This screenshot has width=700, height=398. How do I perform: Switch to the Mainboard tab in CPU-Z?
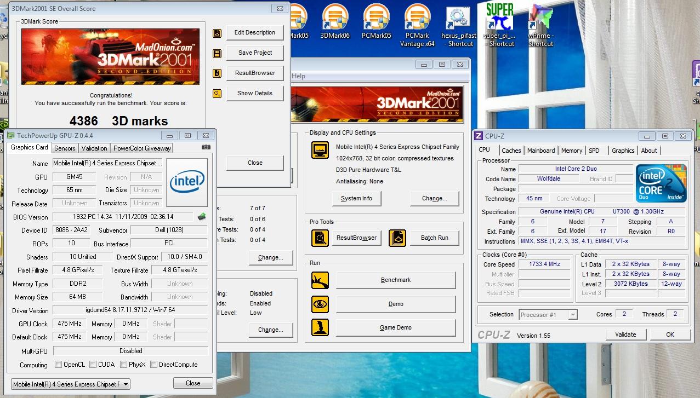point(541,151)
